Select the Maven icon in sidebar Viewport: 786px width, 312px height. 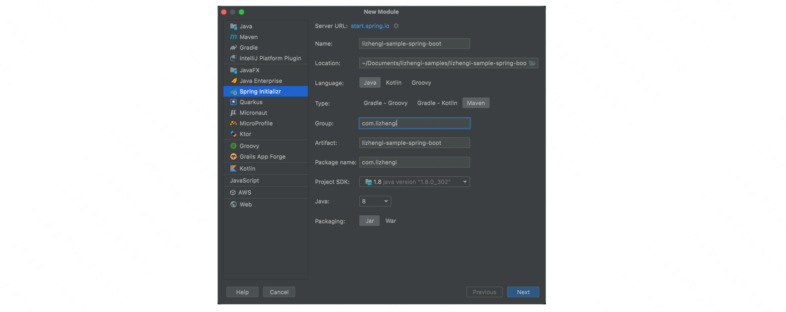click(x=233, y=37)
